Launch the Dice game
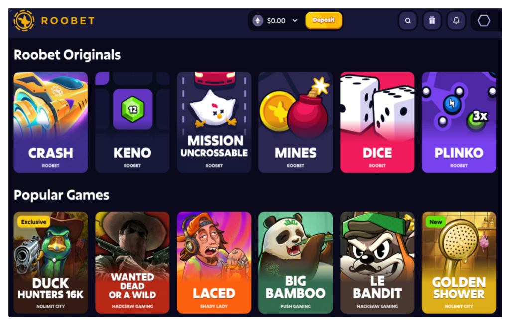Image resolution: width=510 pixels, height=325 pixels. pos(378,123)
